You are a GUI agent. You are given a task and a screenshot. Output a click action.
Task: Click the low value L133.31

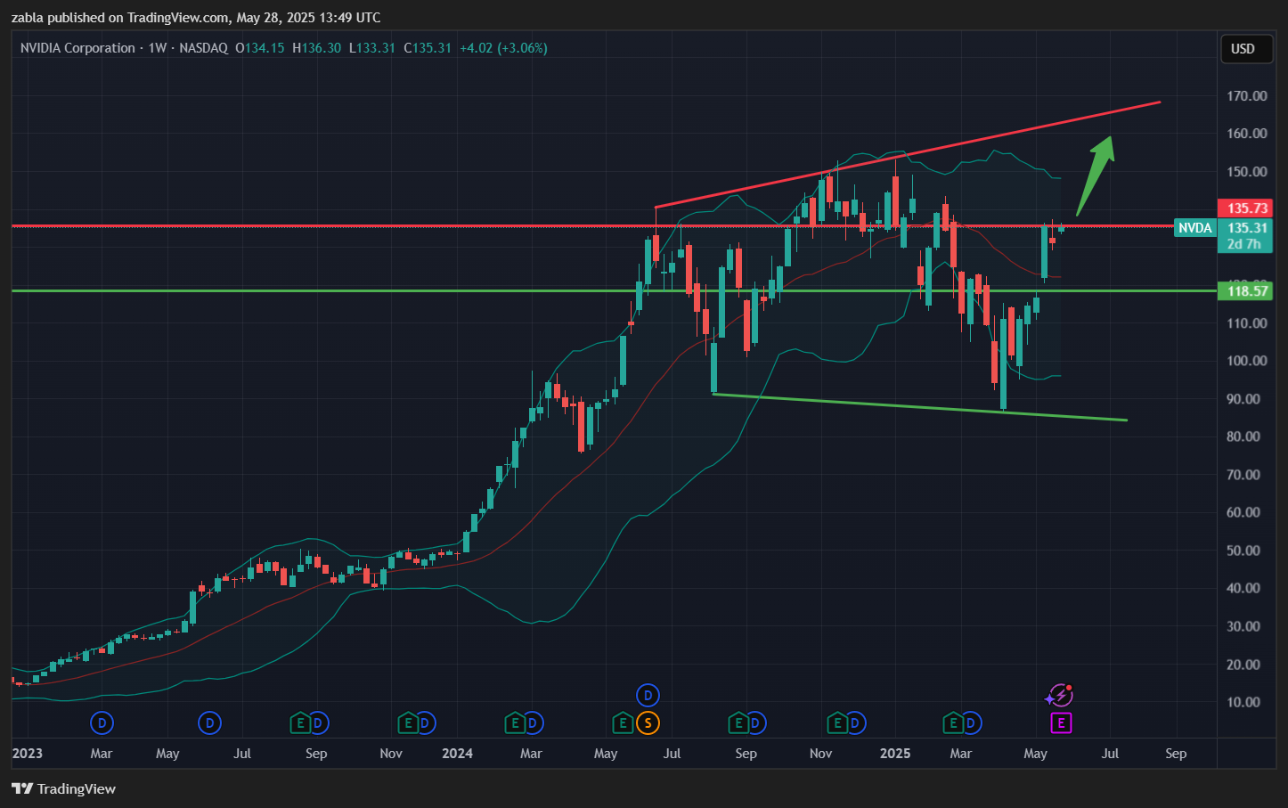[x=371, y=48]
